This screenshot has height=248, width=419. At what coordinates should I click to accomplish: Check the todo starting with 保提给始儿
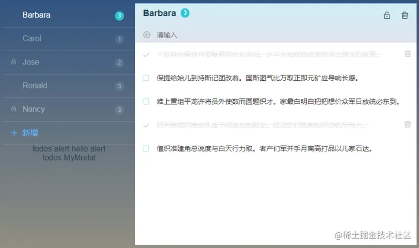point(146,78)
